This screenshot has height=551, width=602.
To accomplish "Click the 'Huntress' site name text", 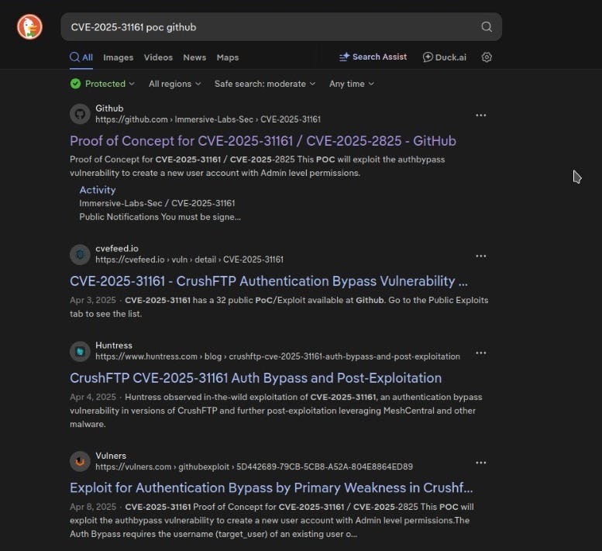I will 114,345.
